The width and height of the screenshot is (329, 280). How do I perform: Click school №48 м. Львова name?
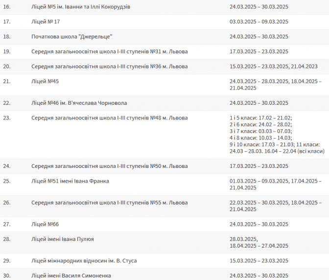(x=110, y=117)
